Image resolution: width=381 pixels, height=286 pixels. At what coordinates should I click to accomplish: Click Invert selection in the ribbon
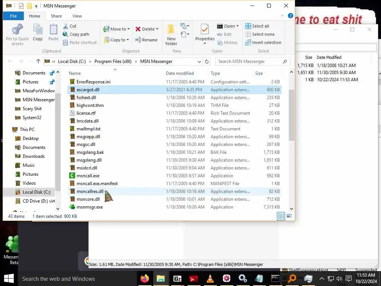tap(263, 42)
